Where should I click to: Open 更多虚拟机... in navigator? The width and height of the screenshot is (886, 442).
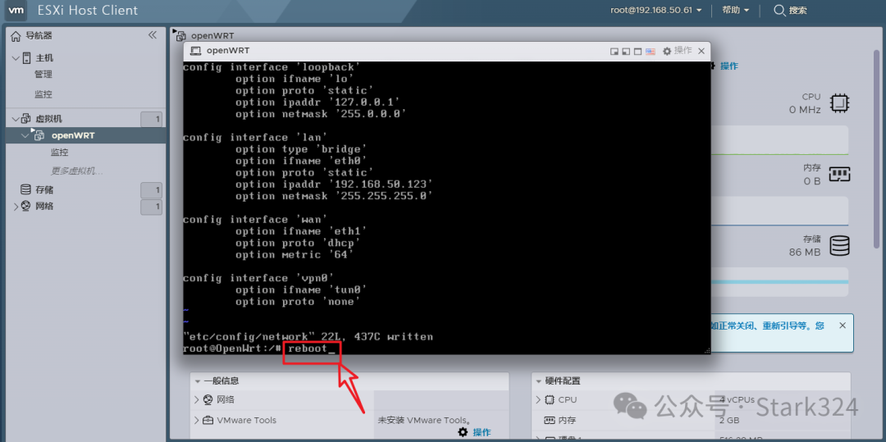(77, 171)
